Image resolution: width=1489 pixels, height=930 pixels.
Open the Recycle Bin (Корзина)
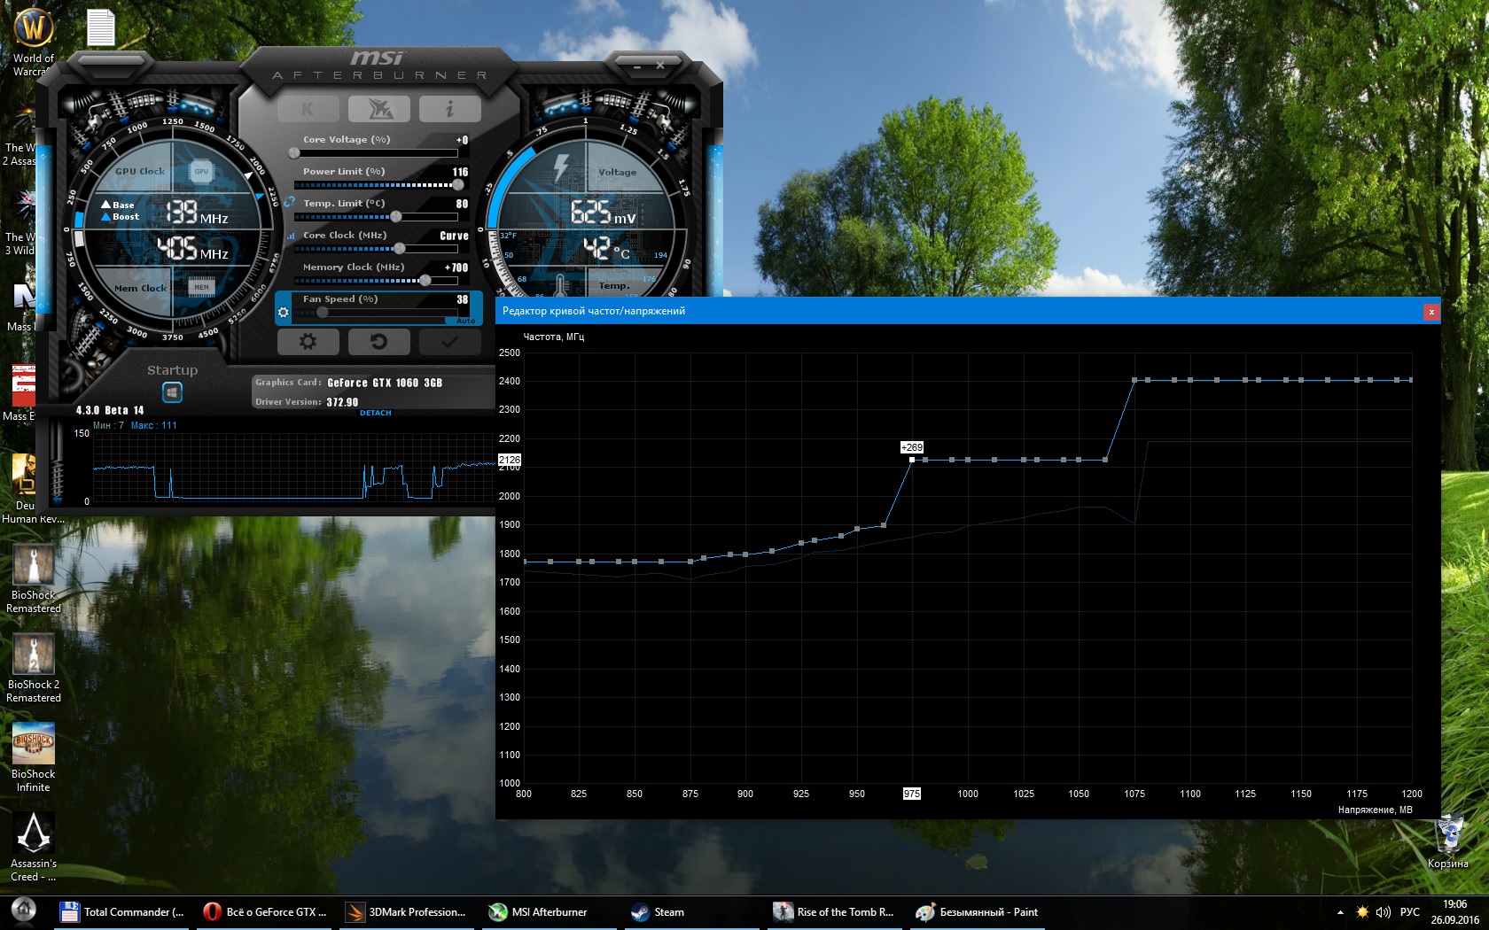tap(1448, 841)
